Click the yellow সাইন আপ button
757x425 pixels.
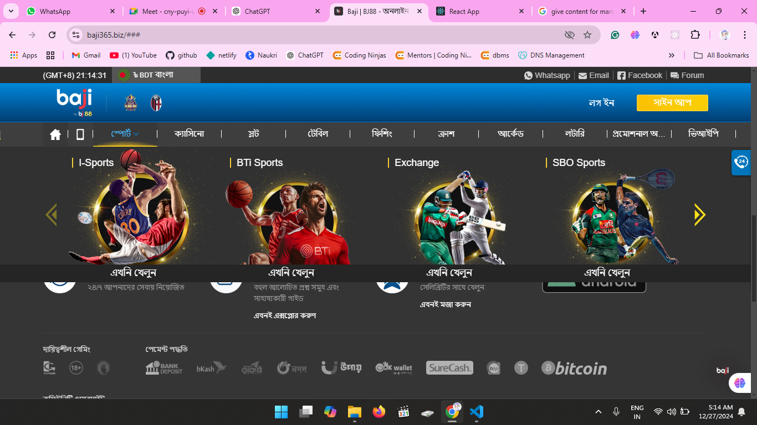(x=672, y=103)
